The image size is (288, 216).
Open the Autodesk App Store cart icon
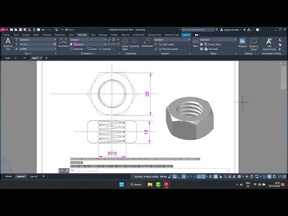click(x=244, y=29)
